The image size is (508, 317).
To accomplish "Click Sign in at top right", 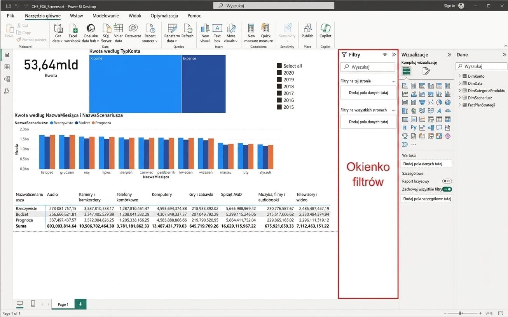I will pos(449,6).
